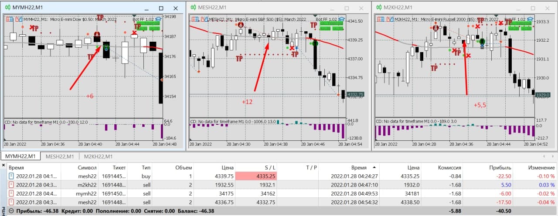Click the green Bot FF panel in the MESH22 chart
The height and width of the screenshot is (216, 558).
(331, 27)
